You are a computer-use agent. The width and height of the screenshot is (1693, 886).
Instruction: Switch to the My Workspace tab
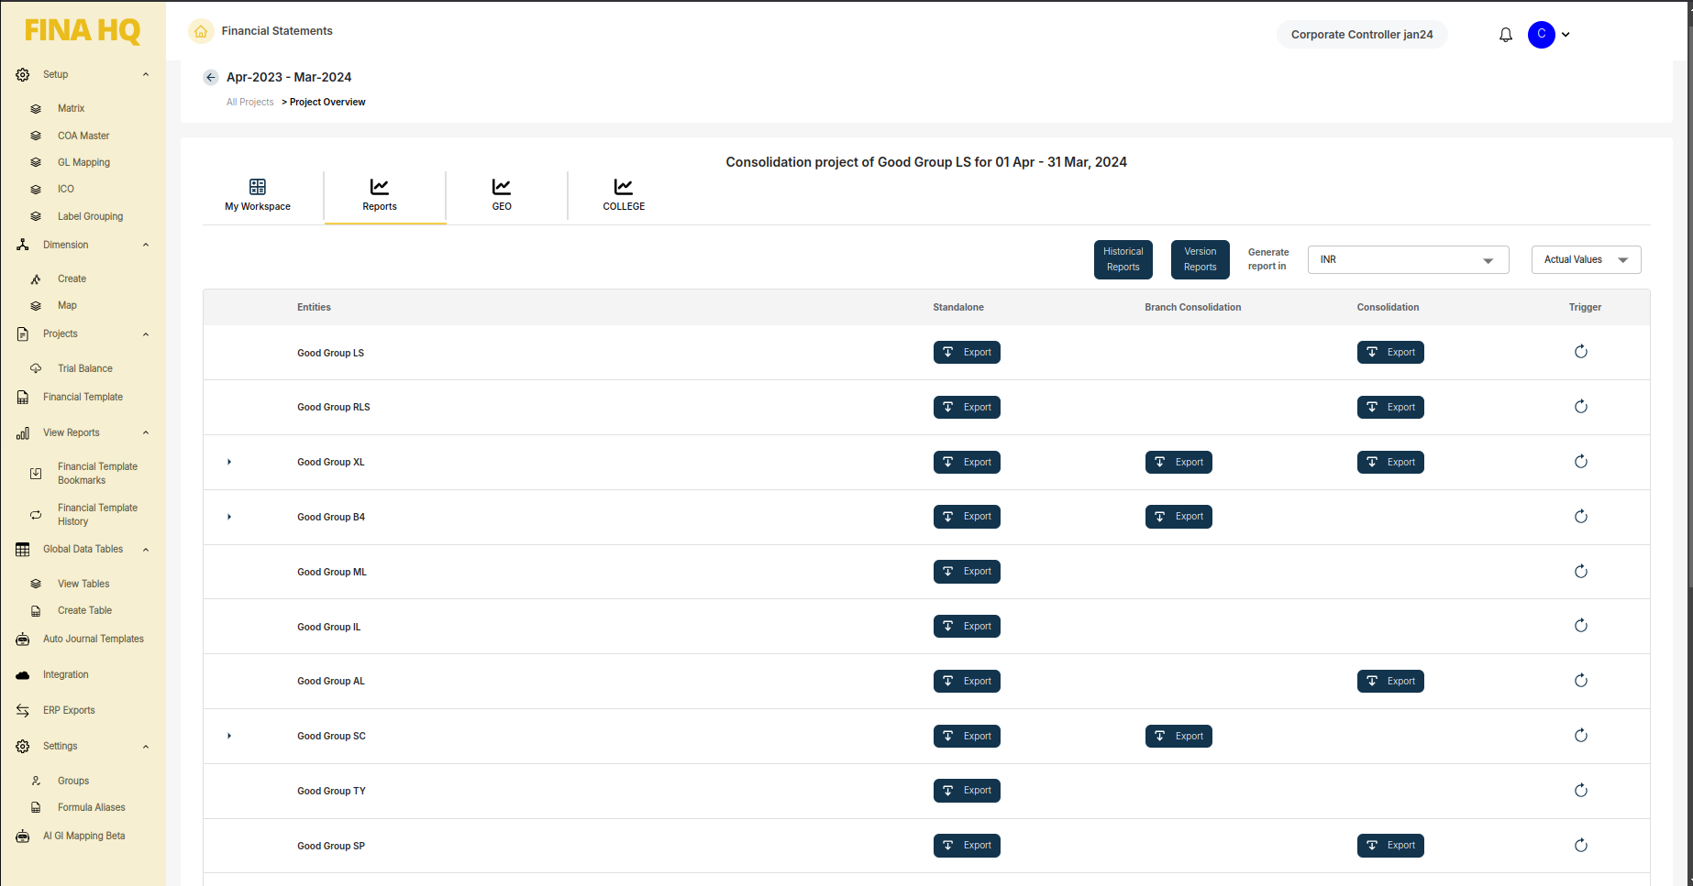tap(258, 195)
